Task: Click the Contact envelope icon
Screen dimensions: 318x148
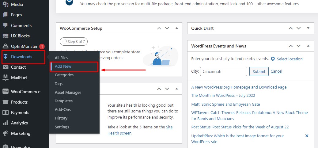Action: coord(6,67)
